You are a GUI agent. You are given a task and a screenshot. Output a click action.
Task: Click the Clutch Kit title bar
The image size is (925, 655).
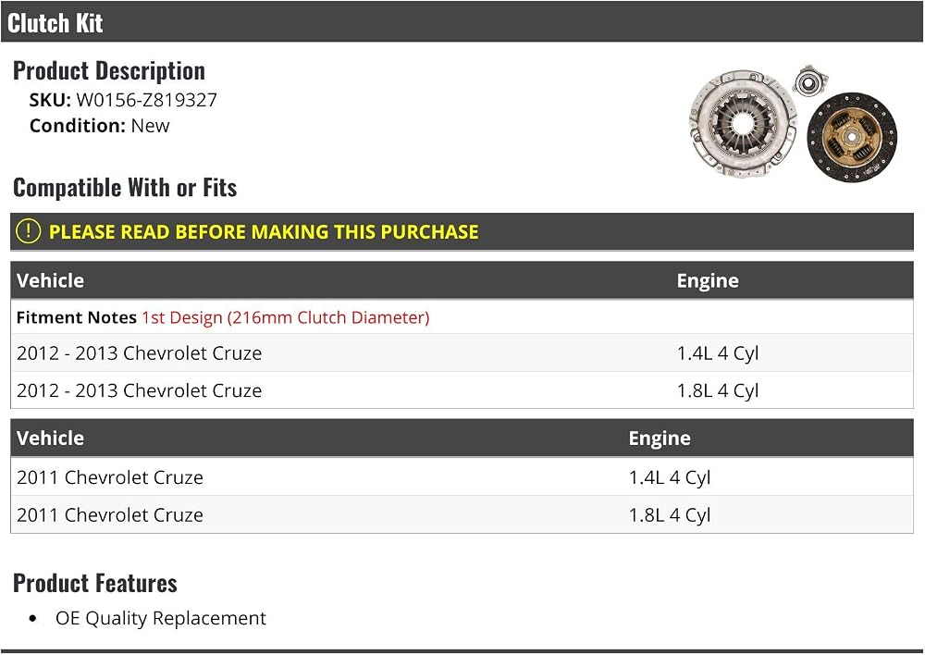coord(462,22)
